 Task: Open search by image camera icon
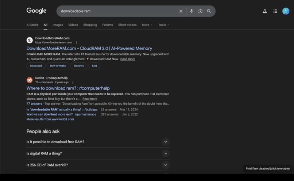pyautogui.click(x=200, y=11)
